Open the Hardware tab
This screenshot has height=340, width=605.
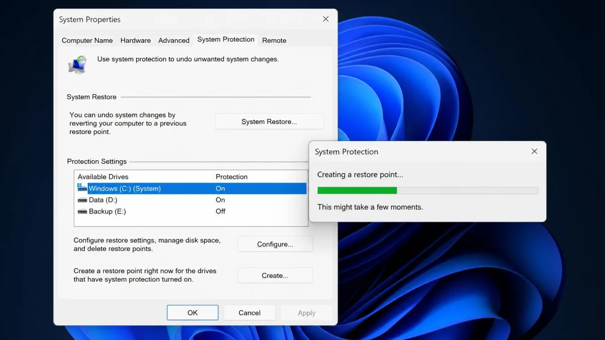tap(136, 40)
